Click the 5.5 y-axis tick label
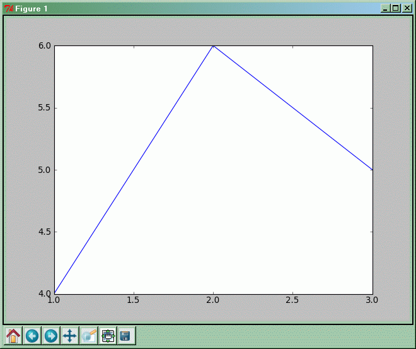This screenshot has width=416, height=349. (x=42, y=108)
